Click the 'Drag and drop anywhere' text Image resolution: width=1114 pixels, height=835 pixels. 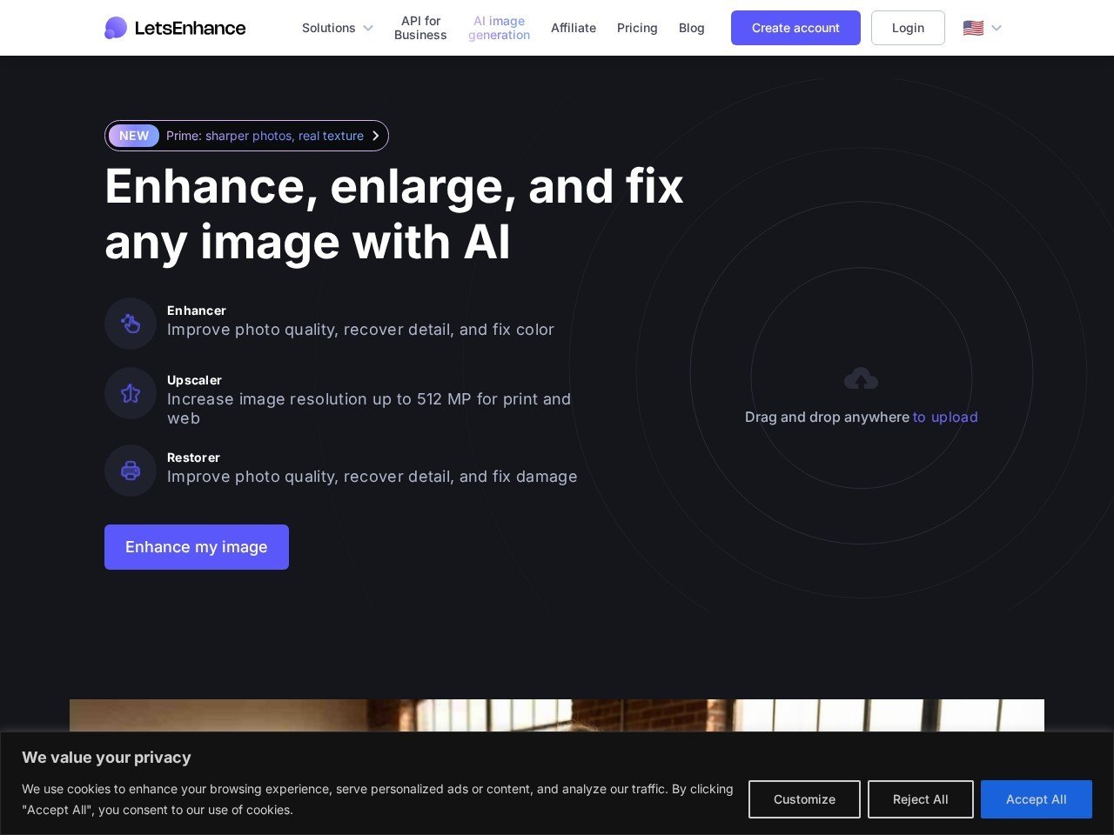point(827,417)
